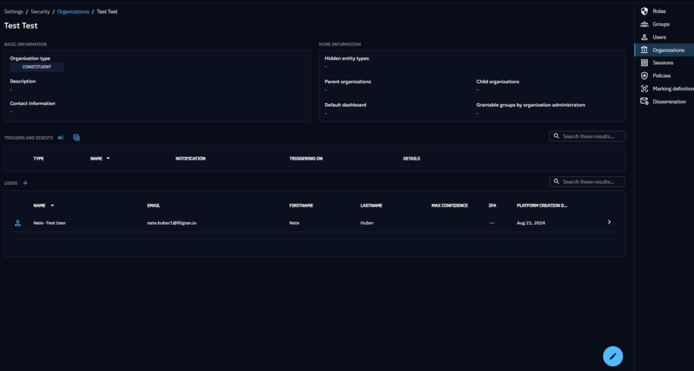Click the Dissemination envelope icon
Image resolution: width=694 pixels, height=371 pixels.
(x=644, y=102)
